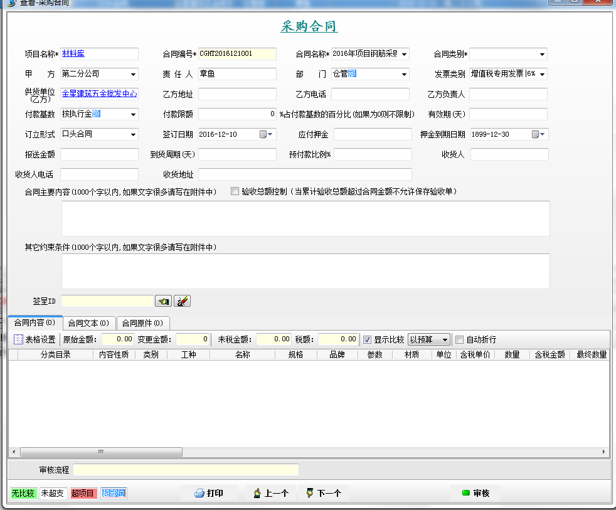616x510 pixels.
Task: Enable the 验收总额控制 checkbox
Action: coord(235,191)
